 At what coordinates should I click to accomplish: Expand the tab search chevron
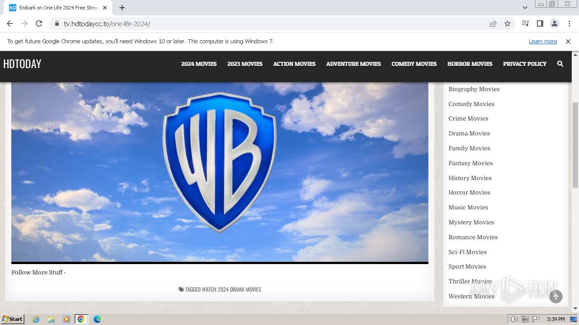[x=525, y=8]
